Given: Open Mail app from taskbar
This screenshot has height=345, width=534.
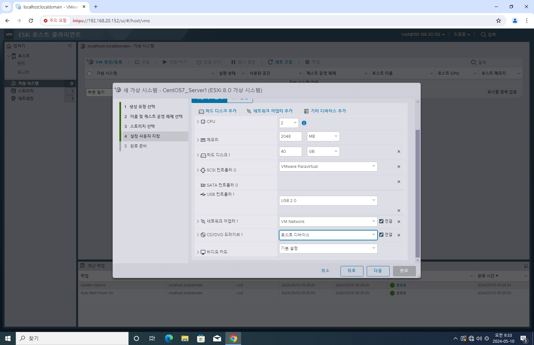Looking at the screenshot, I should pyautogui.click(x=217, y=338).
